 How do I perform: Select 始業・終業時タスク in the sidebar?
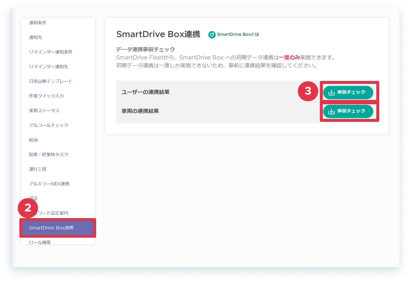(x=48, y=154)
